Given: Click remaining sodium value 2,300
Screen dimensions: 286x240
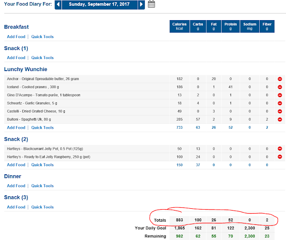Looking at the screenshot, I should point(250,236).
